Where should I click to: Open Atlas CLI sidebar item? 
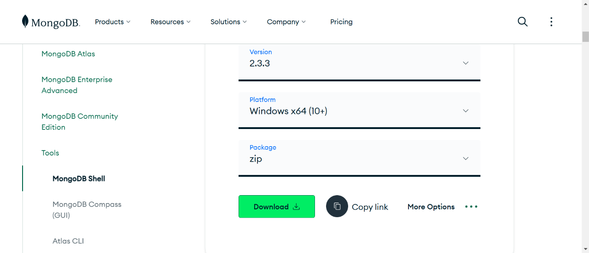click(68, 241)
